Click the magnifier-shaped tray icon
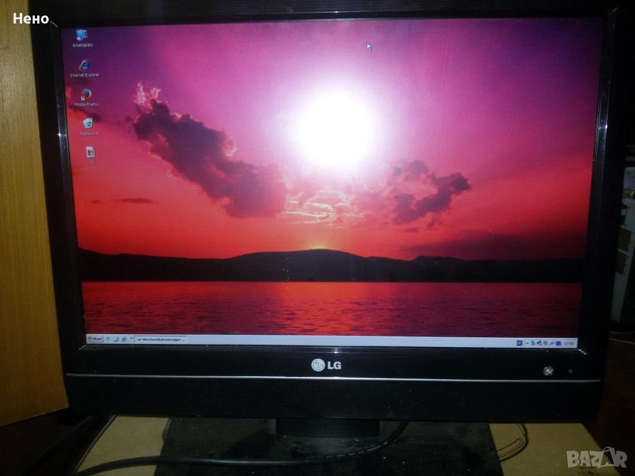 pyautogui.click(x=552, y=342)
